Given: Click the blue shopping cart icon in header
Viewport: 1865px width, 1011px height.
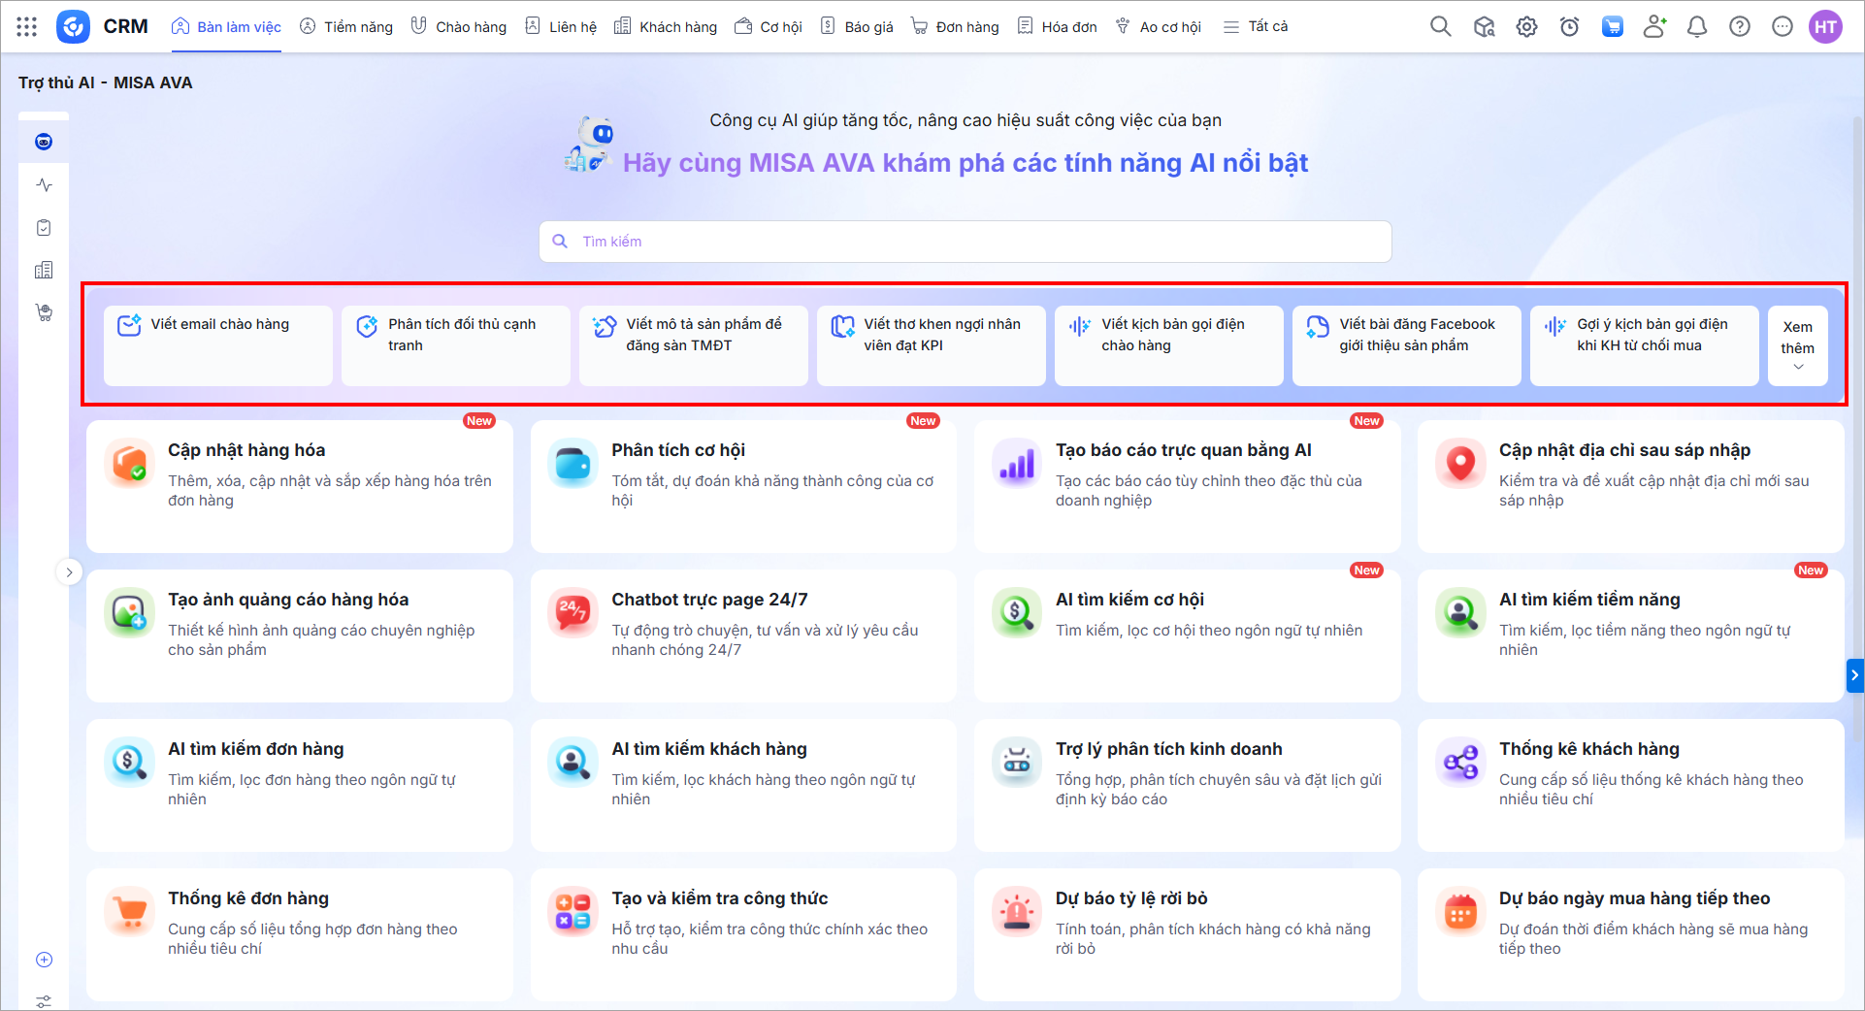Looking at the screenshot, I should (1612, 27).
